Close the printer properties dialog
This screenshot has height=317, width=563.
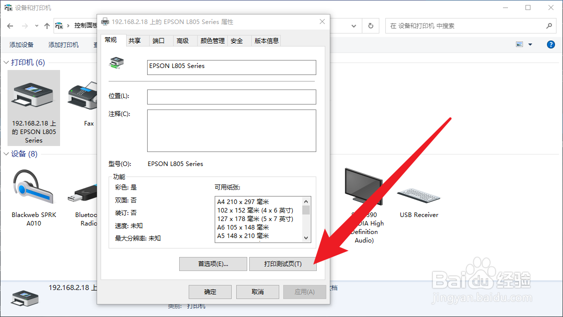322,22
